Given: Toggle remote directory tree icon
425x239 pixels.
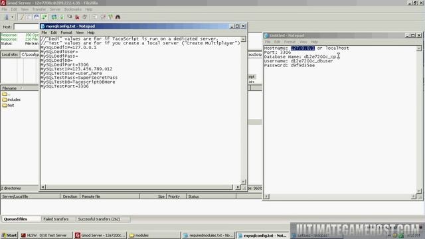Looking at the screenshot, I should point(37,17).
